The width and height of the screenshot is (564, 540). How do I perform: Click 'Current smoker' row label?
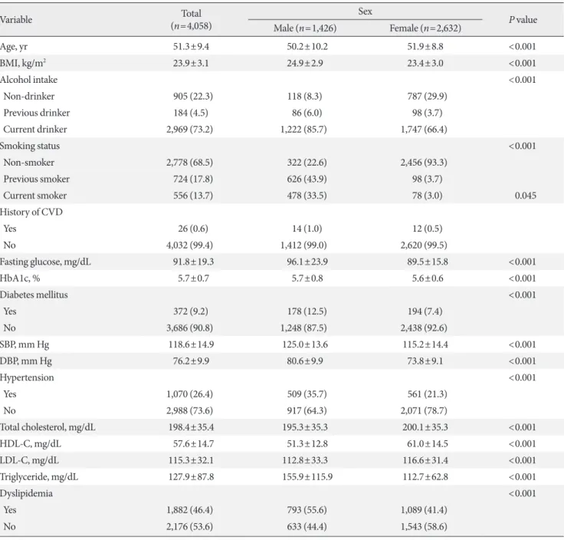35,196
